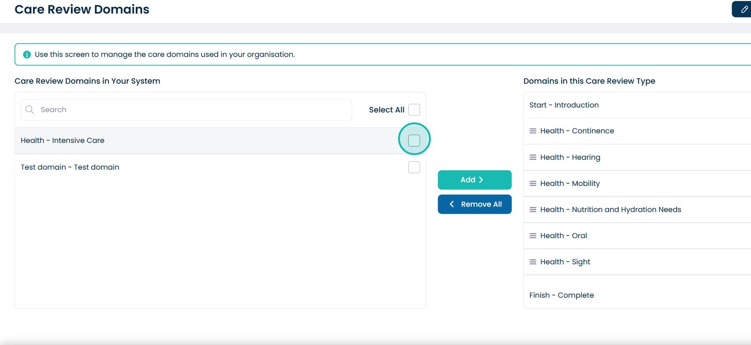Select the Finish - Complete row
Screen dimensions: 751x345
coord(561,295)
